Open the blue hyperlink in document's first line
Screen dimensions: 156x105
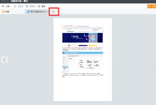[82, 26]
